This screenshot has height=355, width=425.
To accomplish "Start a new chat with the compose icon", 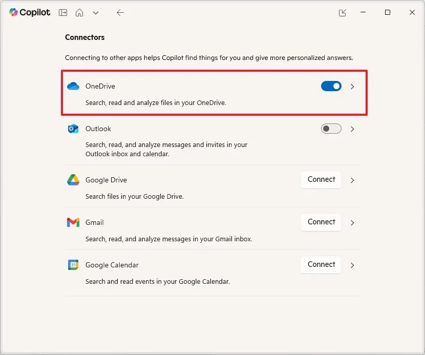I will [342, 12].
